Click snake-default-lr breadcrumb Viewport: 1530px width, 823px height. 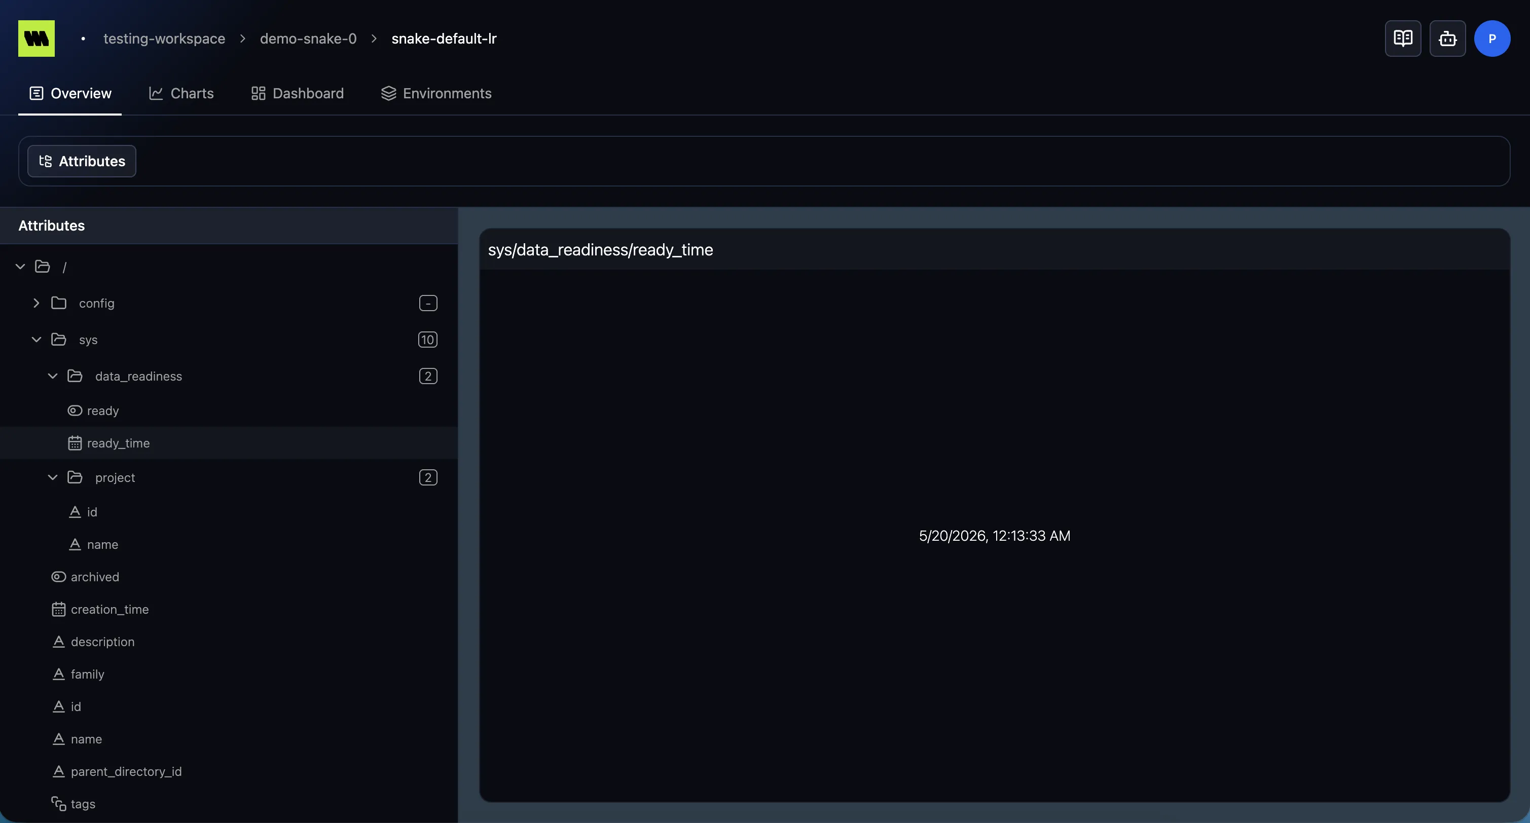pyautogui.click(x=444, y=39)
